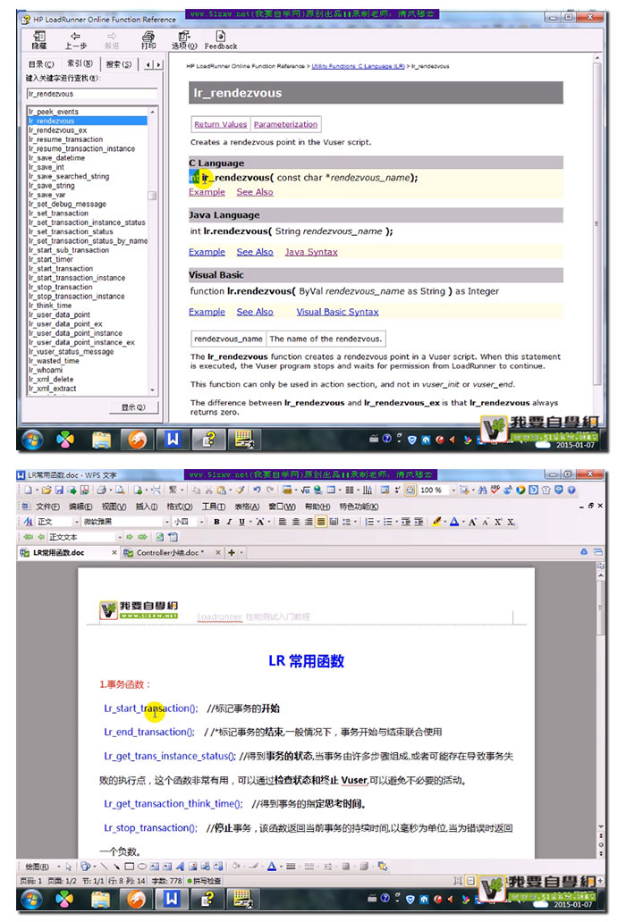
Task: Click the New document icon in WPS toolbar
Action: pyautogui.click(x=28, y=490)
